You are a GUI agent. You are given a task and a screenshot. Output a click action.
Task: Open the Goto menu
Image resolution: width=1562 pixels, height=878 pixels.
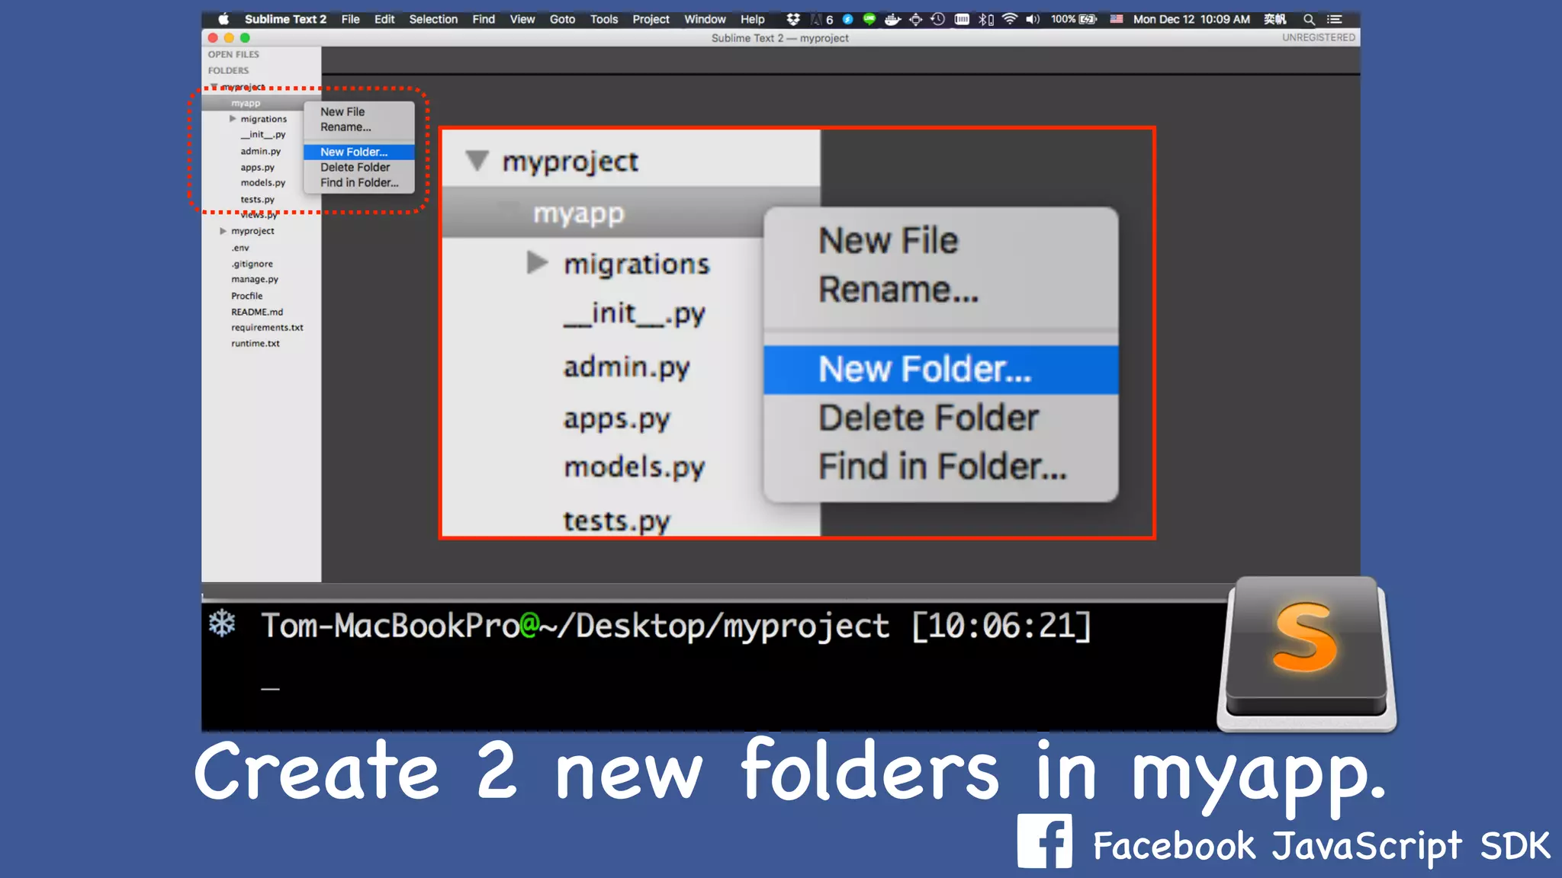click(562, 19)
